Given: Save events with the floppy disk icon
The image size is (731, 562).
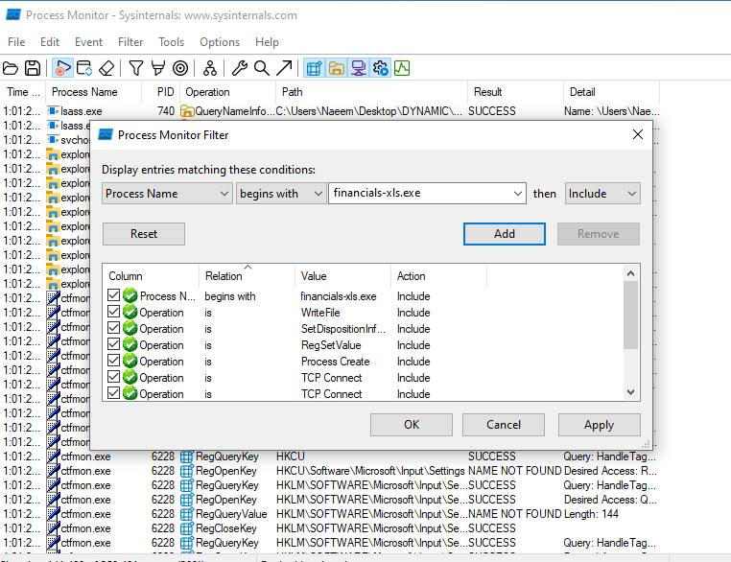Looking at the screenshot, I should (33, 68).
